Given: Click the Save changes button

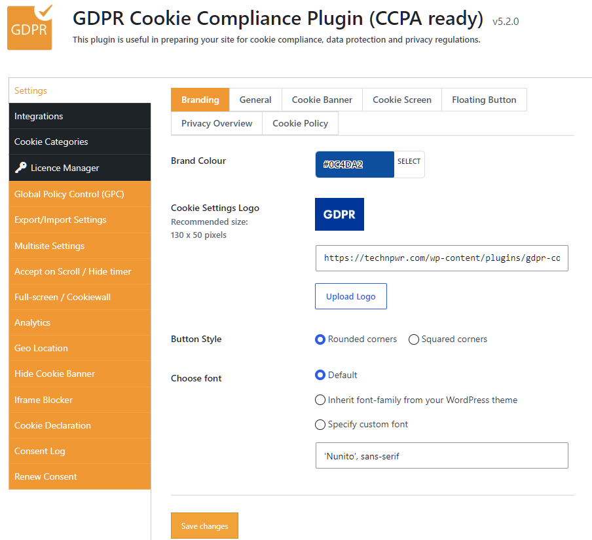Looking at the screenshot, I should click(x=204, y=526).
